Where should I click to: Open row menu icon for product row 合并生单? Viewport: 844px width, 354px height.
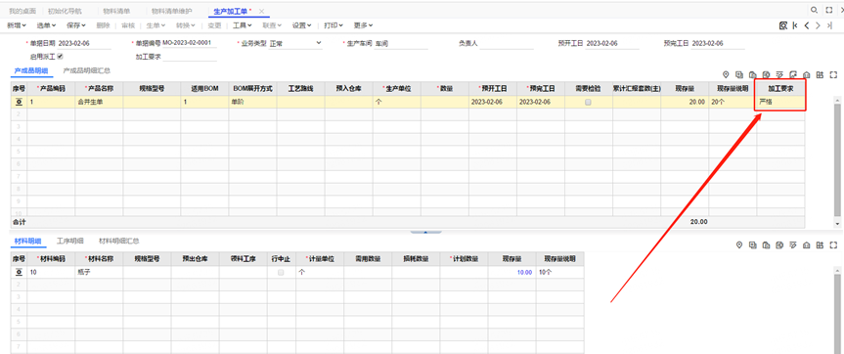click(x=19, y=102)
